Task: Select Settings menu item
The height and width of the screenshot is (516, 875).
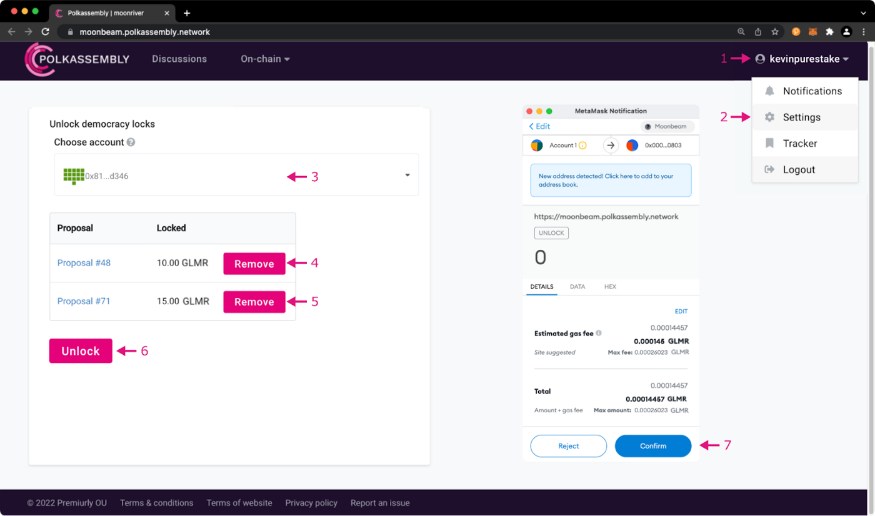Action: tap(805, 117)
